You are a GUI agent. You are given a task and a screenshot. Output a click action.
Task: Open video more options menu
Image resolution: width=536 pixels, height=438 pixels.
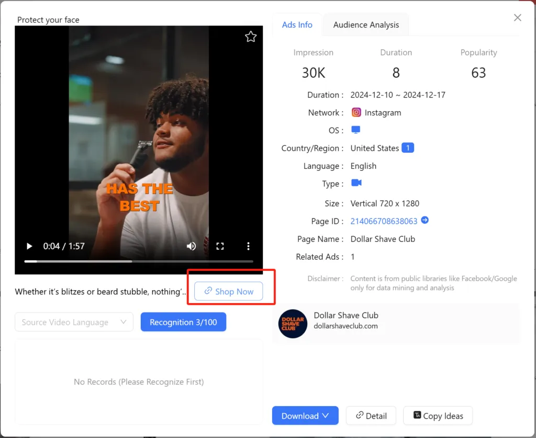(x=248, y=246)
